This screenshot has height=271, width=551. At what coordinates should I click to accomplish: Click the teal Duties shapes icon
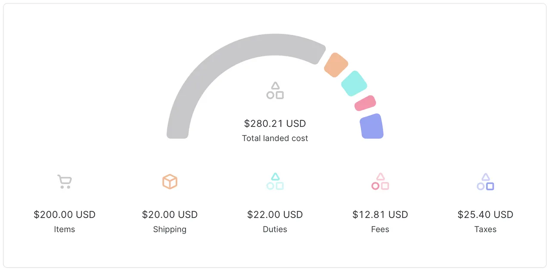pos(275,182)
